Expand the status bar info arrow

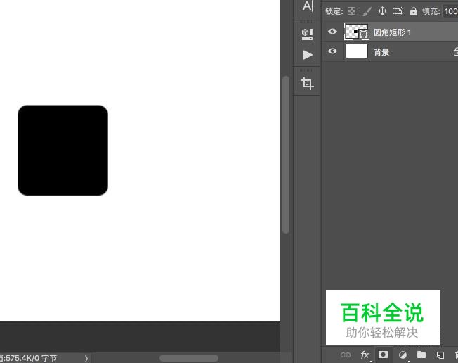coord(86,358)
